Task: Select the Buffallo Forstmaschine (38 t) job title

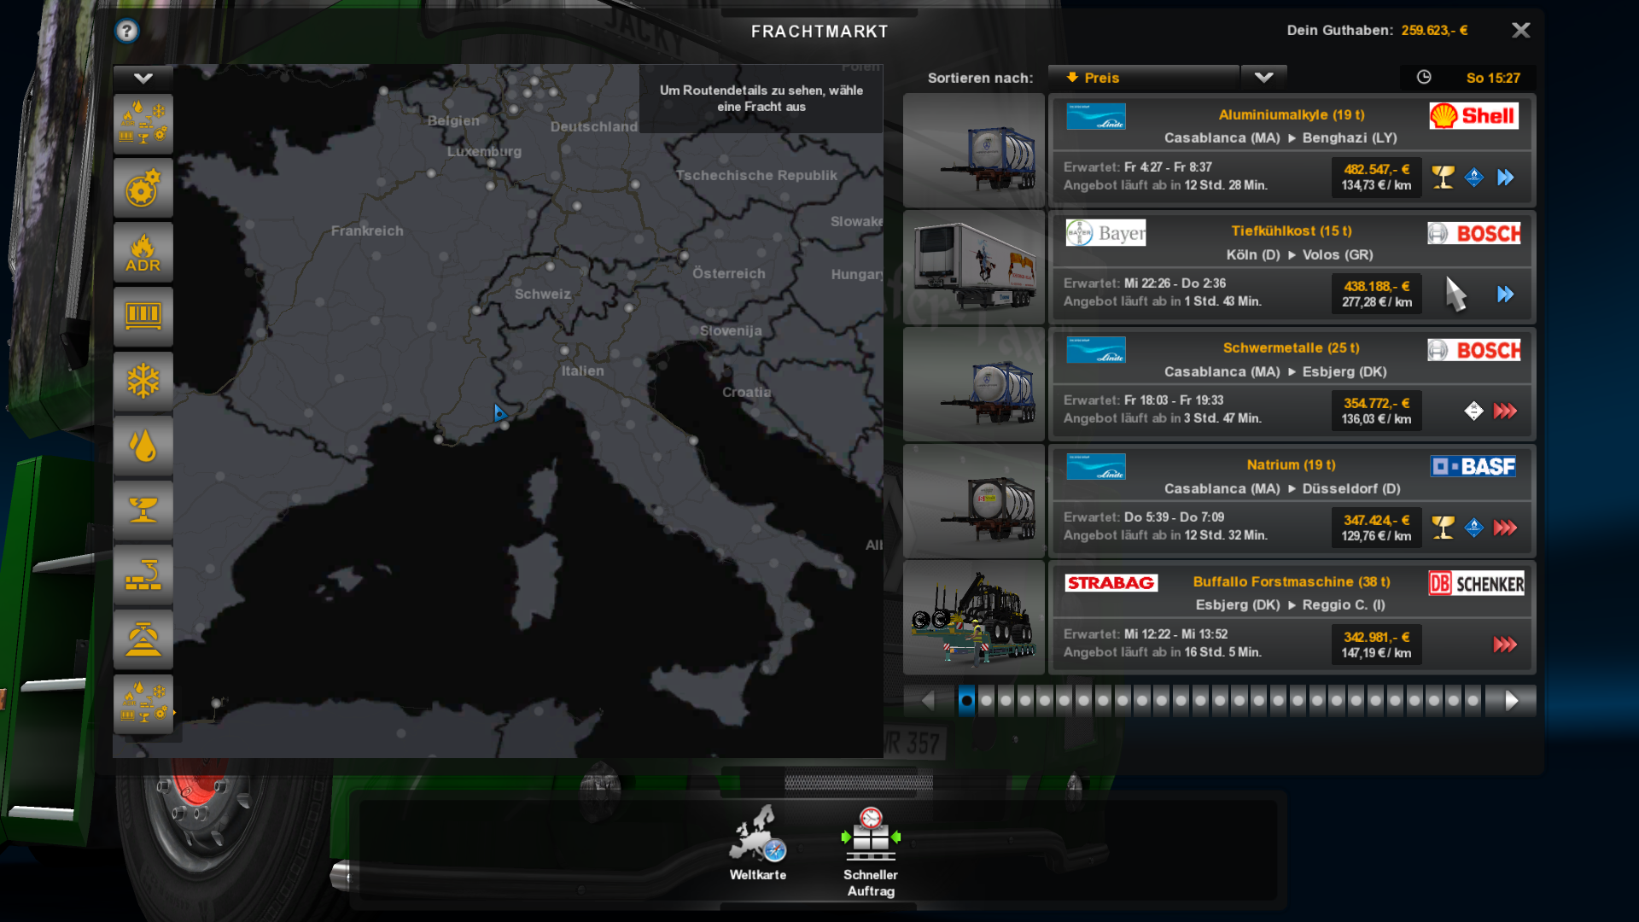Action: click(1292, 581)
